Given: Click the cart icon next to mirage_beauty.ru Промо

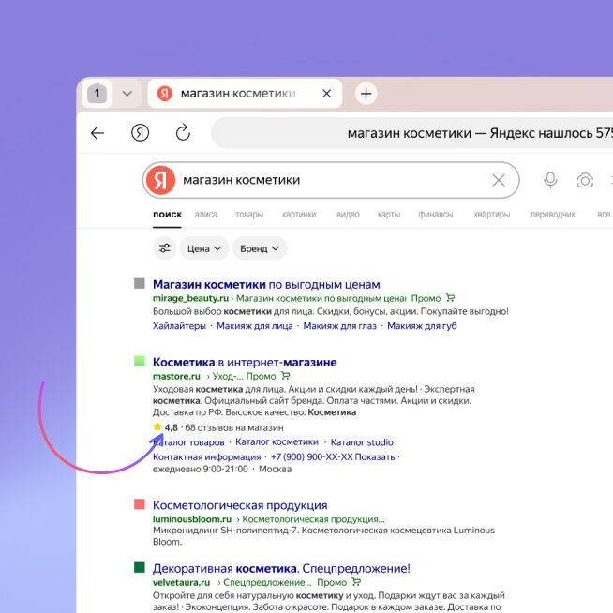Looking at the screenshot, I should 450,298.
